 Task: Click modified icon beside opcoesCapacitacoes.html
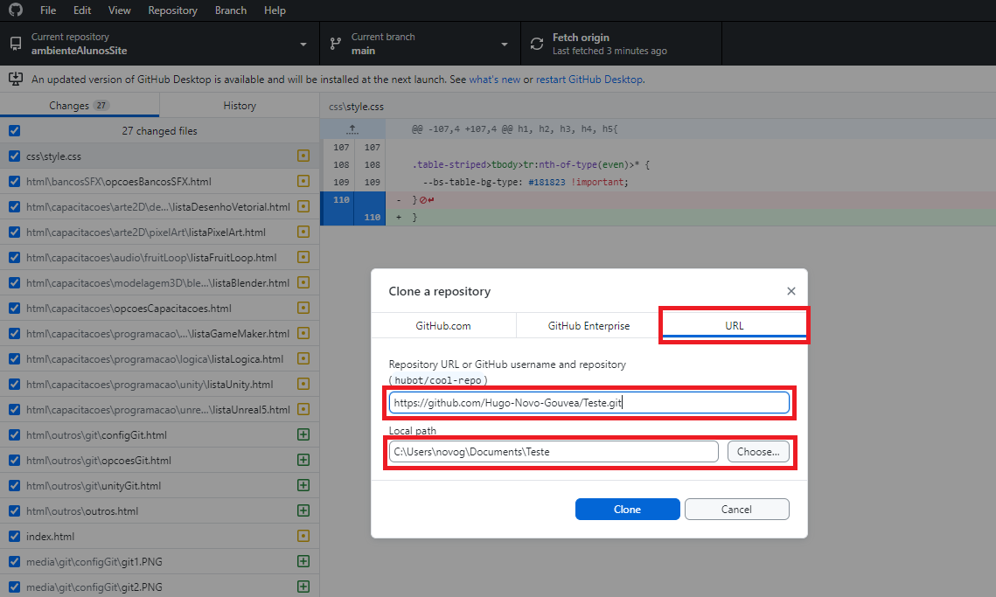[x=303, y=309]
